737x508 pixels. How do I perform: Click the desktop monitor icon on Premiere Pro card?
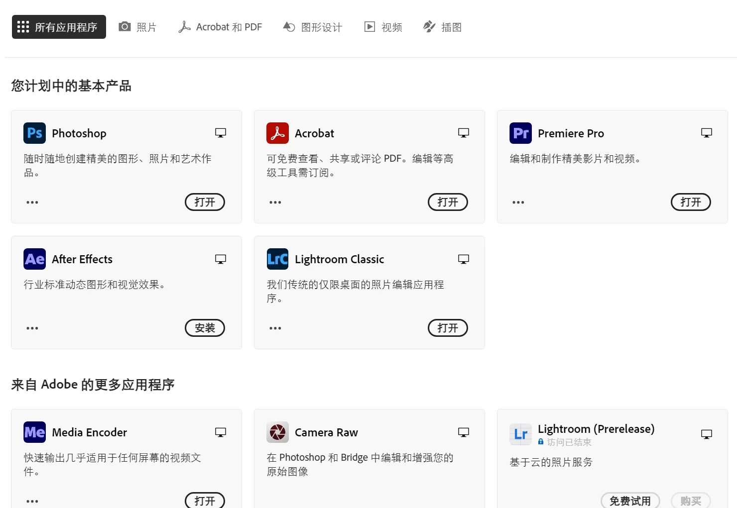pyautogui.click(x=707, y=133)
